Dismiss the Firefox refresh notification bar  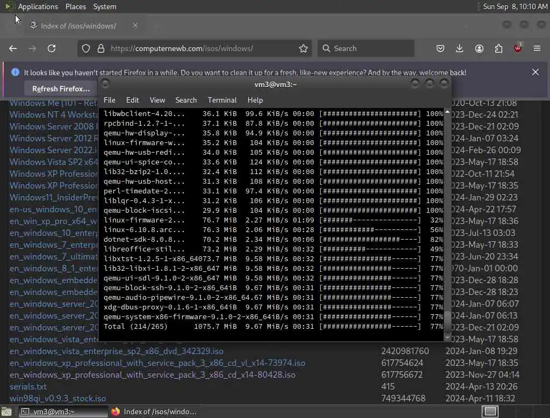tap(535, 72)
